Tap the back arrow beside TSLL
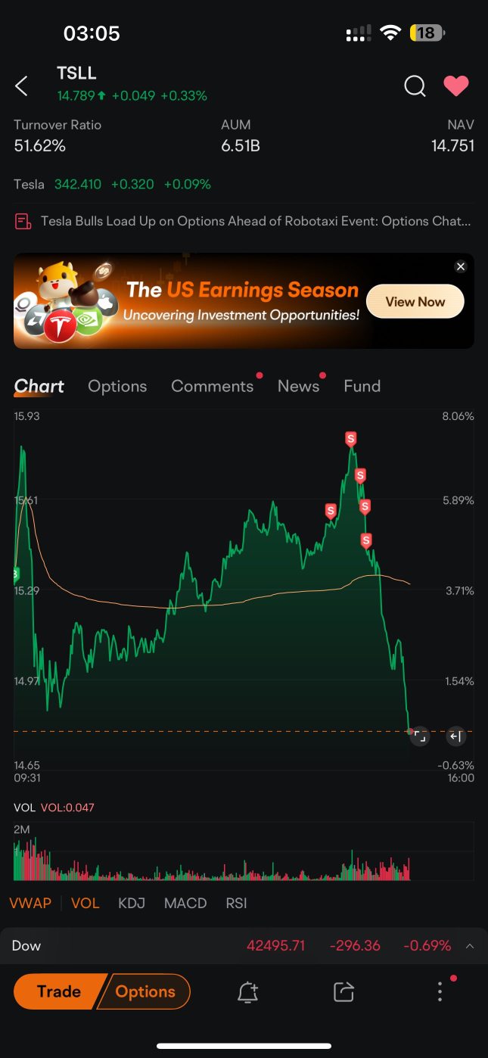 coord(21,86)
